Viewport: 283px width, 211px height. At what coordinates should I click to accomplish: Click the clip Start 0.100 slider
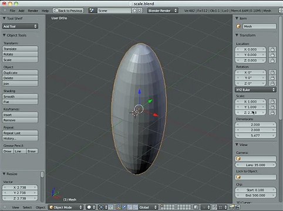(255, 190)
